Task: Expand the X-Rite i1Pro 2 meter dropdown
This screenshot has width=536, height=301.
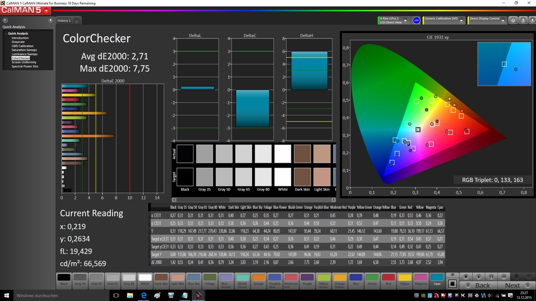Action: click(x=405, y=21)
